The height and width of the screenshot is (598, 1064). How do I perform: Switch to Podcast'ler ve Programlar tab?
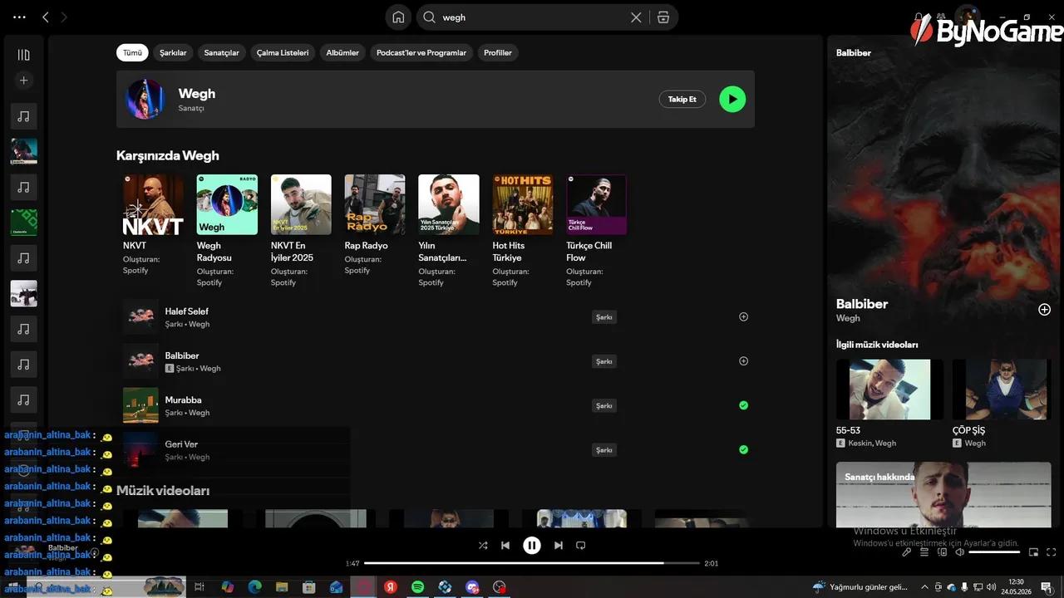pos(421,52)
